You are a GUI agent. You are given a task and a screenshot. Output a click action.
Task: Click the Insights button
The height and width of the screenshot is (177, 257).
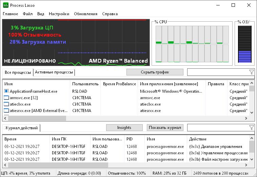pyautogui.click(x=124, y=128)
